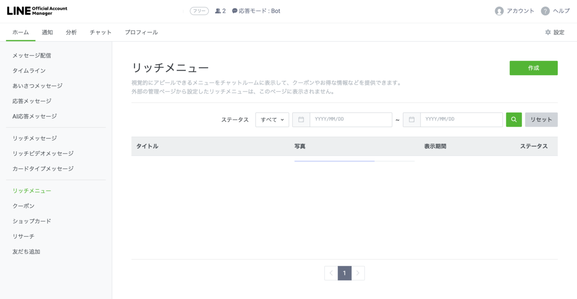Open あいさつメッセージ in the sidebar
Image resolution: width=577 pixels, height=299 pixels.
tap(38, 86)
